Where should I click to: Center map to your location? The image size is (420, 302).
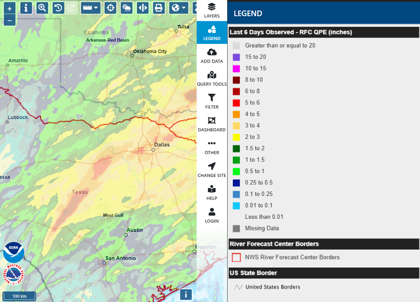click(110, 8)
